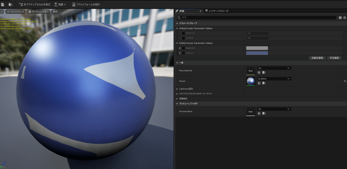This screenshot has width=347, height=169.
Task: Expand the Lightmass設定 section
Action: [177, 89]
